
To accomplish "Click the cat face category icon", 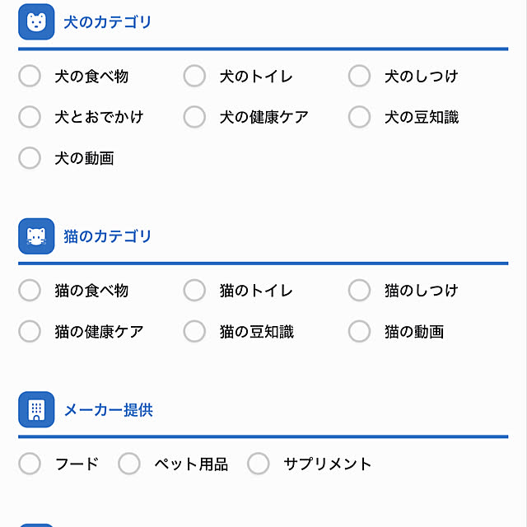I will point(36,236).
